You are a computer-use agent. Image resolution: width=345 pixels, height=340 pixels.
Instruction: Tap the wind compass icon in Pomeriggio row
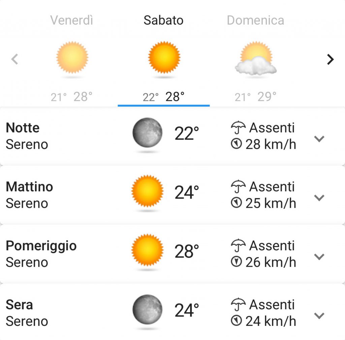coord(237,262)
